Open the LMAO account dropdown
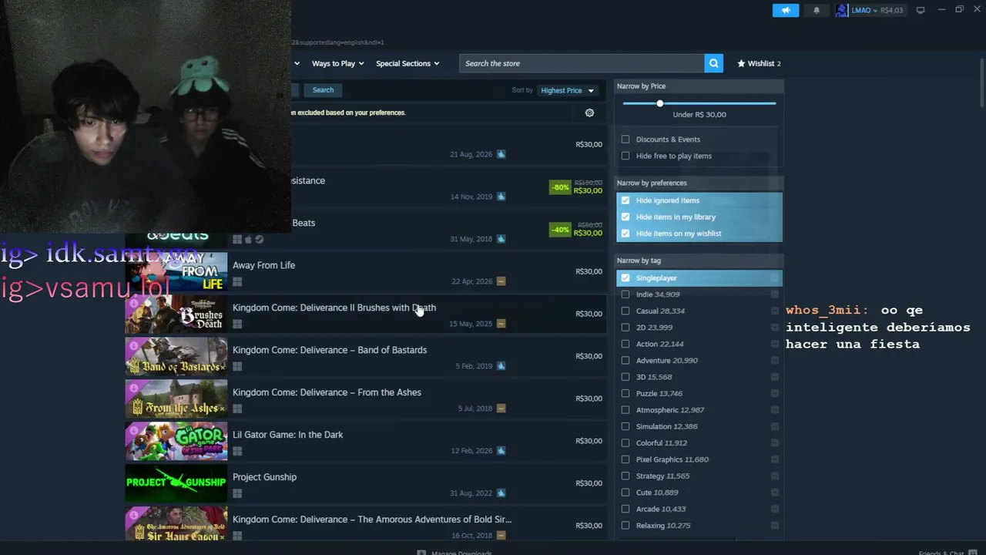Viewport: 986px width, 555px height. click(863, 10)
